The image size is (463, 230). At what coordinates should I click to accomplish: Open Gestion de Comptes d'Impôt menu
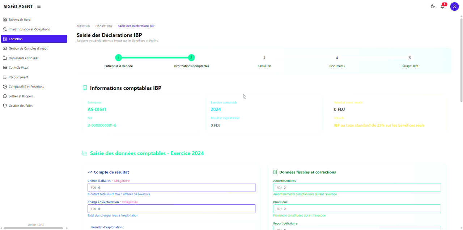[28, 48]
